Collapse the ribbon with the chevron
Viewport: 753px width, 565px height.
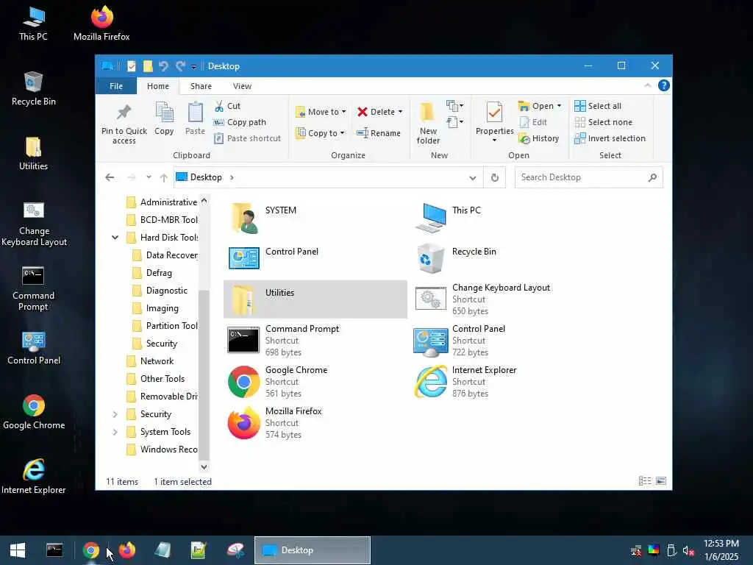pyautogui.click(x=647, y=85)
